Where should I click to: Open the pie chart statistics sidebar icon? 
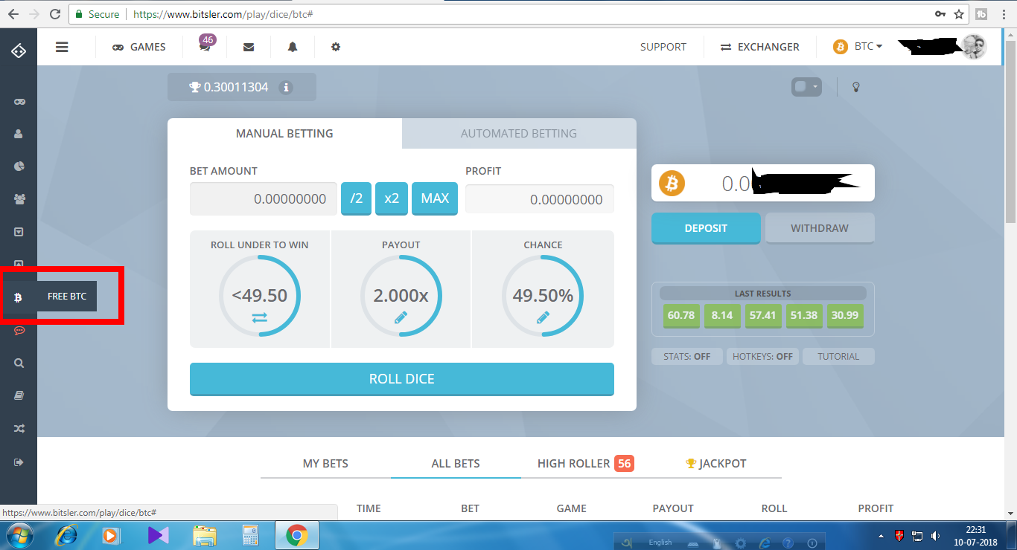(x=19, y=166)
